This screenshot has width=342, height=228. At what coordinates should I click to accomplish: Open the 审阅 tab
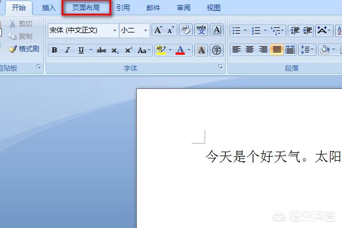pos(184,8)
